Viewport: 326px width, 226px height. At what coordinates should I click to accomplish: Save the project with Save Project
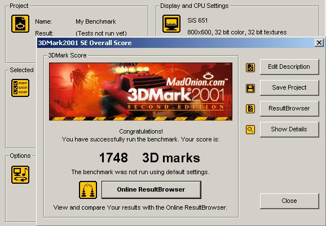289,88
